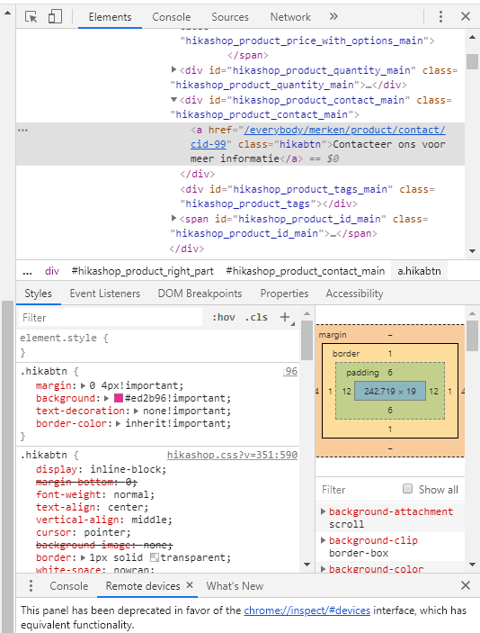Select the Remote devices drawer tab
480x633 pixels.
143,586
